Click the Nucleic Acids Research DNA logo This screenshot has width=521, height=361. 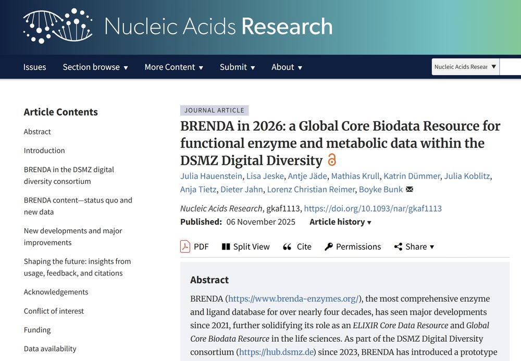click(58, 26)
